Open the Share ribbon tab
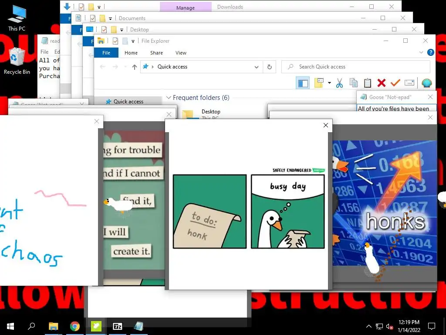 click(x=156, y=53)
